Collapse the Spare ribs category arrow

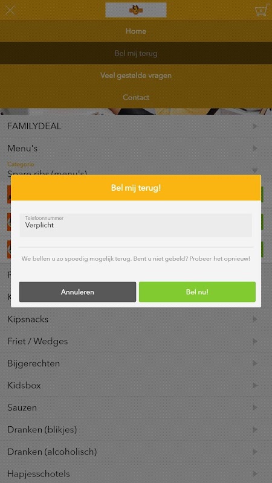coord(254,170)
